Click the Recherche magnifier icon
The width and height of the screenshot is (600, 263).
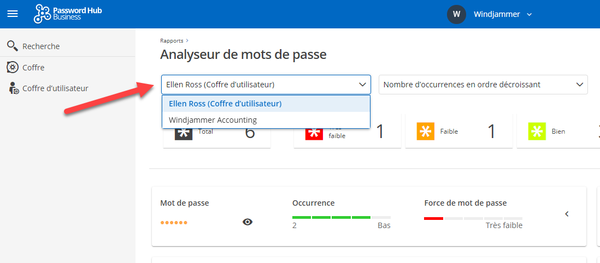pyautogui.click(x=12, y=46)
